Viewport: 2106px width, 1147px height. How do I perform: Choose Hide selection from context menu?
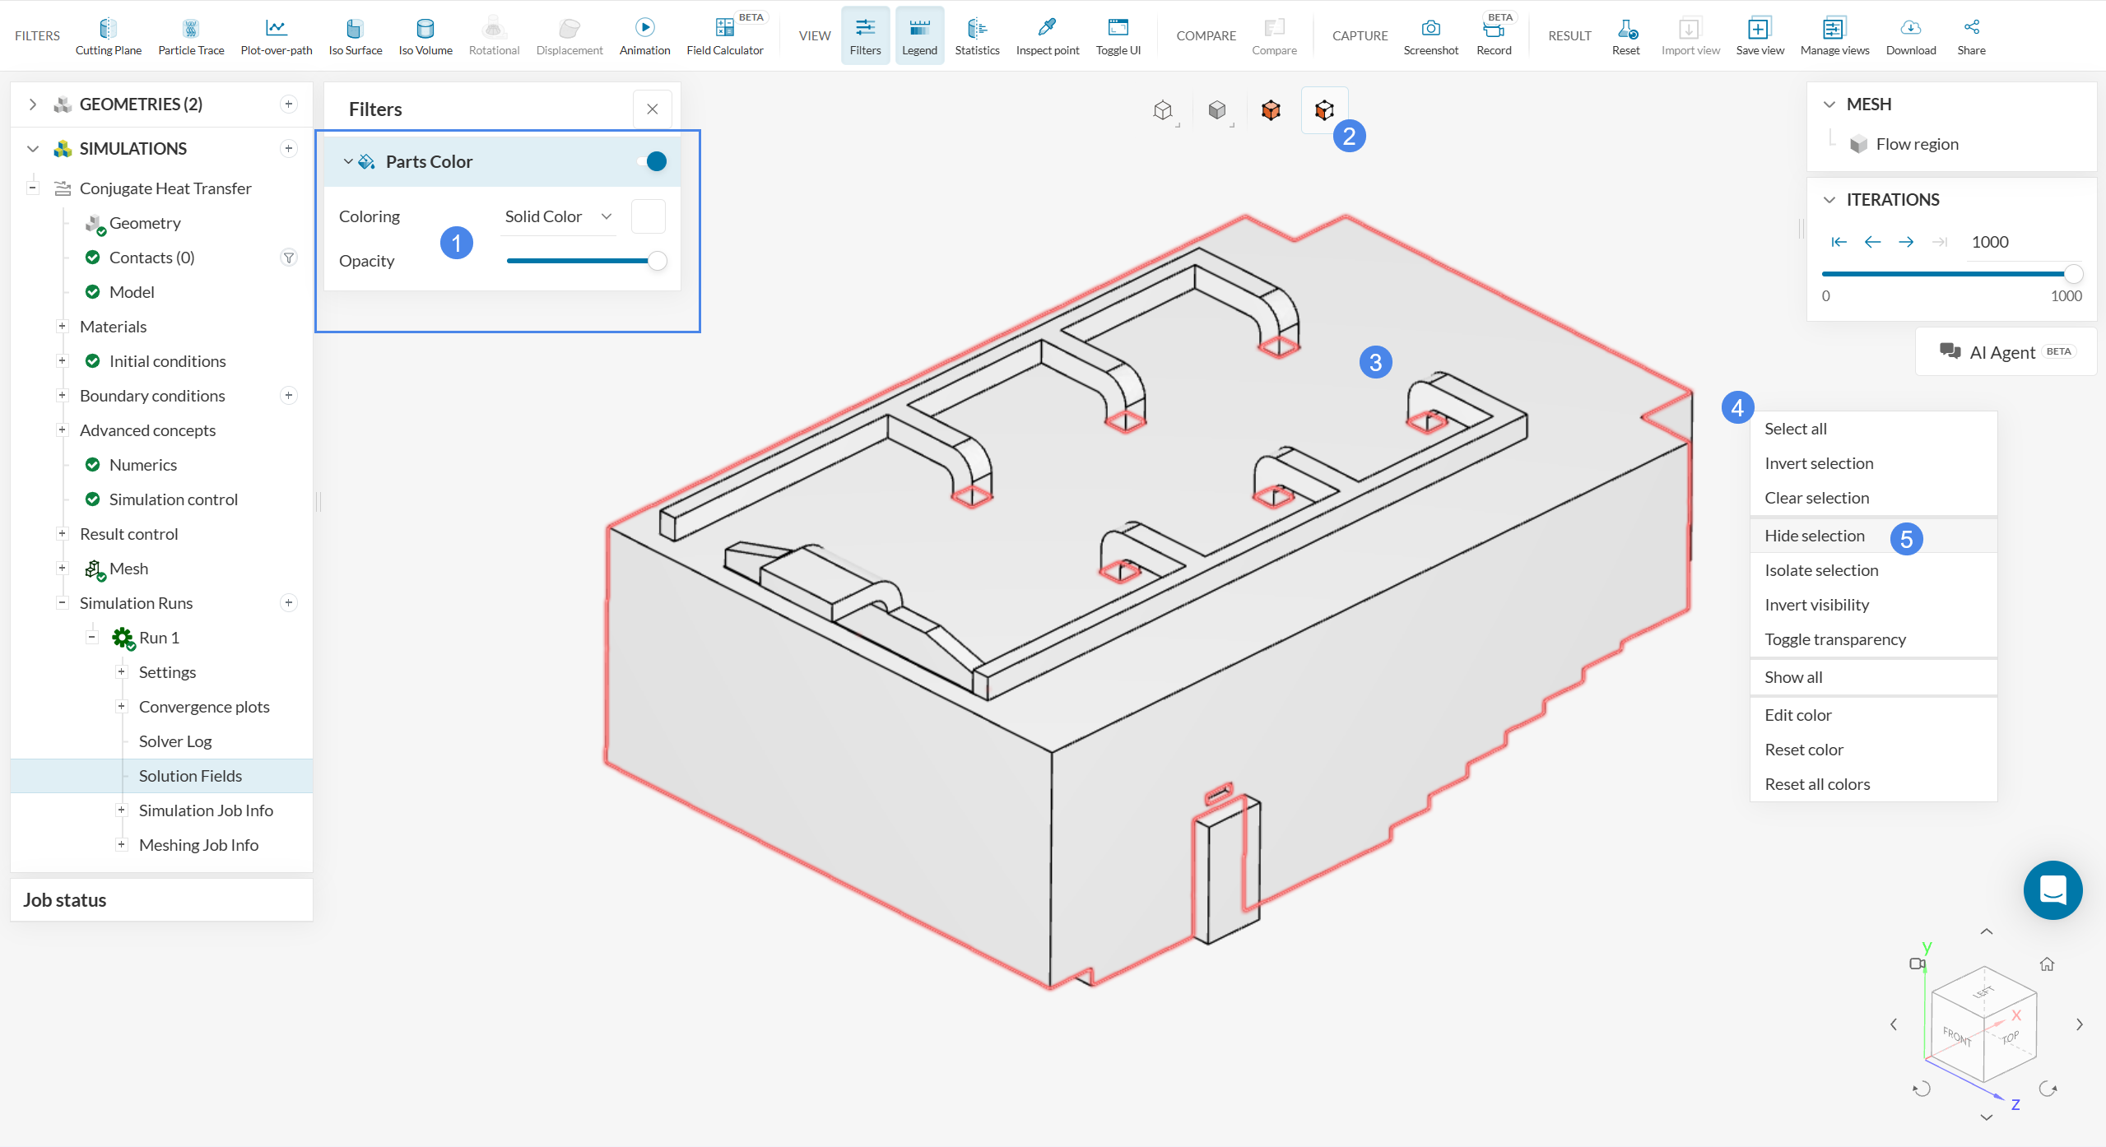1815,536
